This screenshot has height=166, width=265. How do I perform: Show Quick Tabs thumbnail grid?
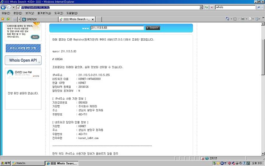(15, 19)
